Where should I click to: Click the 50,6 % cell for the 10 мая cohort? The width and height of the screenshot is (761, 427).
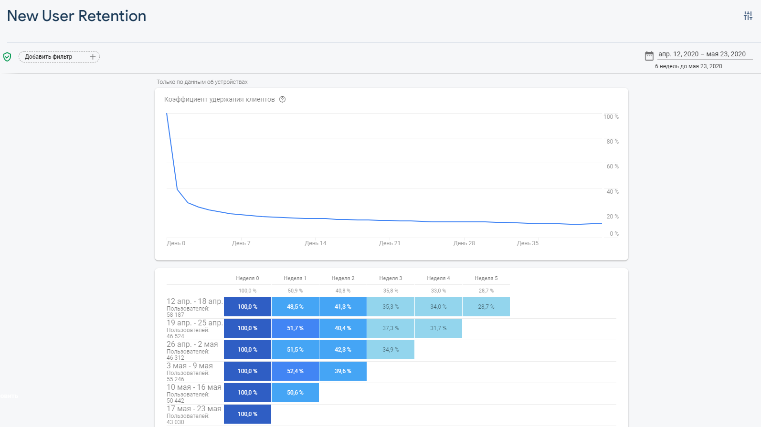point(295,393)
